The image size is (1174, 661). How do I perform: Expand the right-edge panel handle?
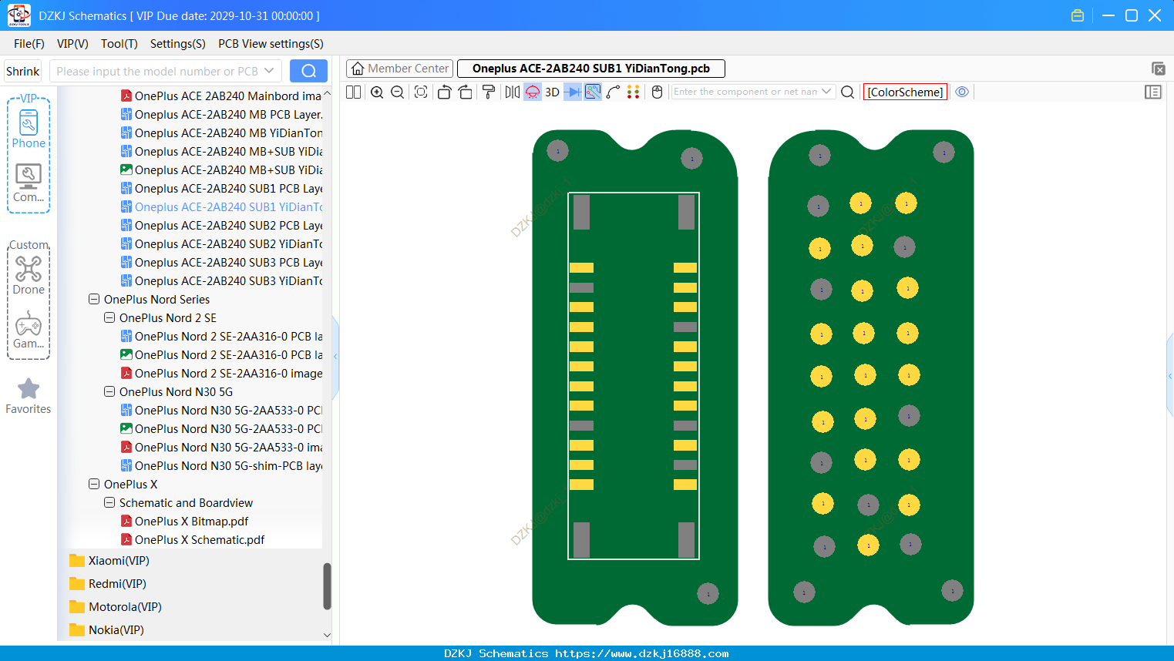tap(1170, 376)
